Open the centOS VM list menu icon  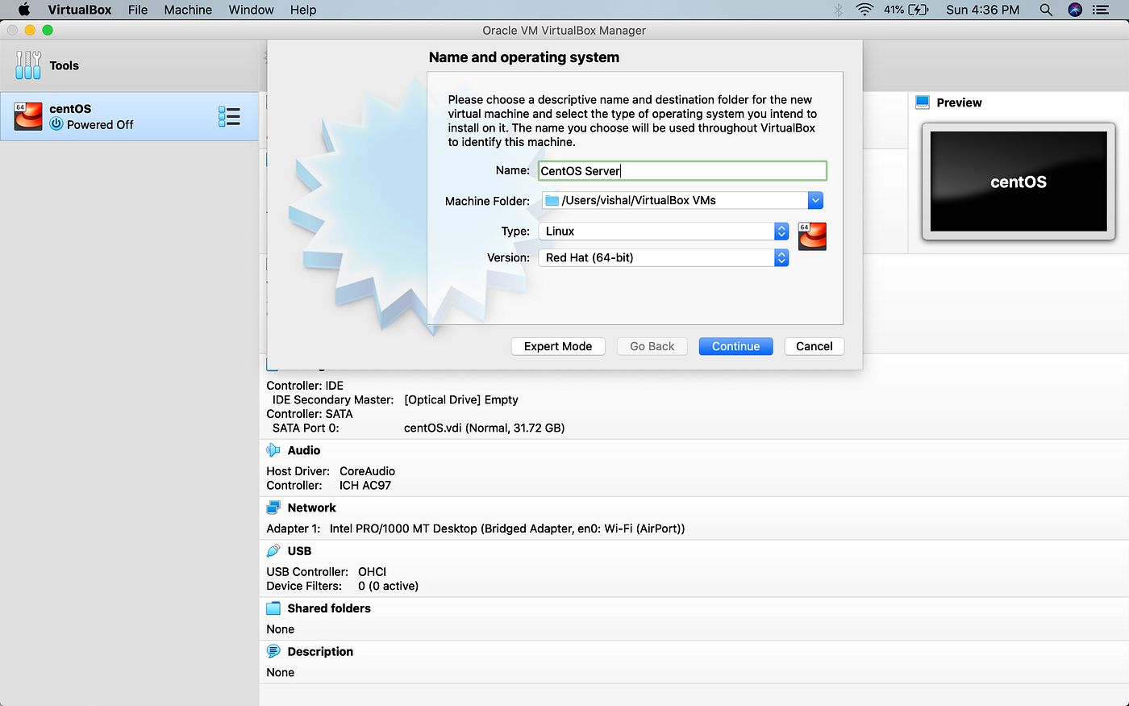(x=230, y=115)
